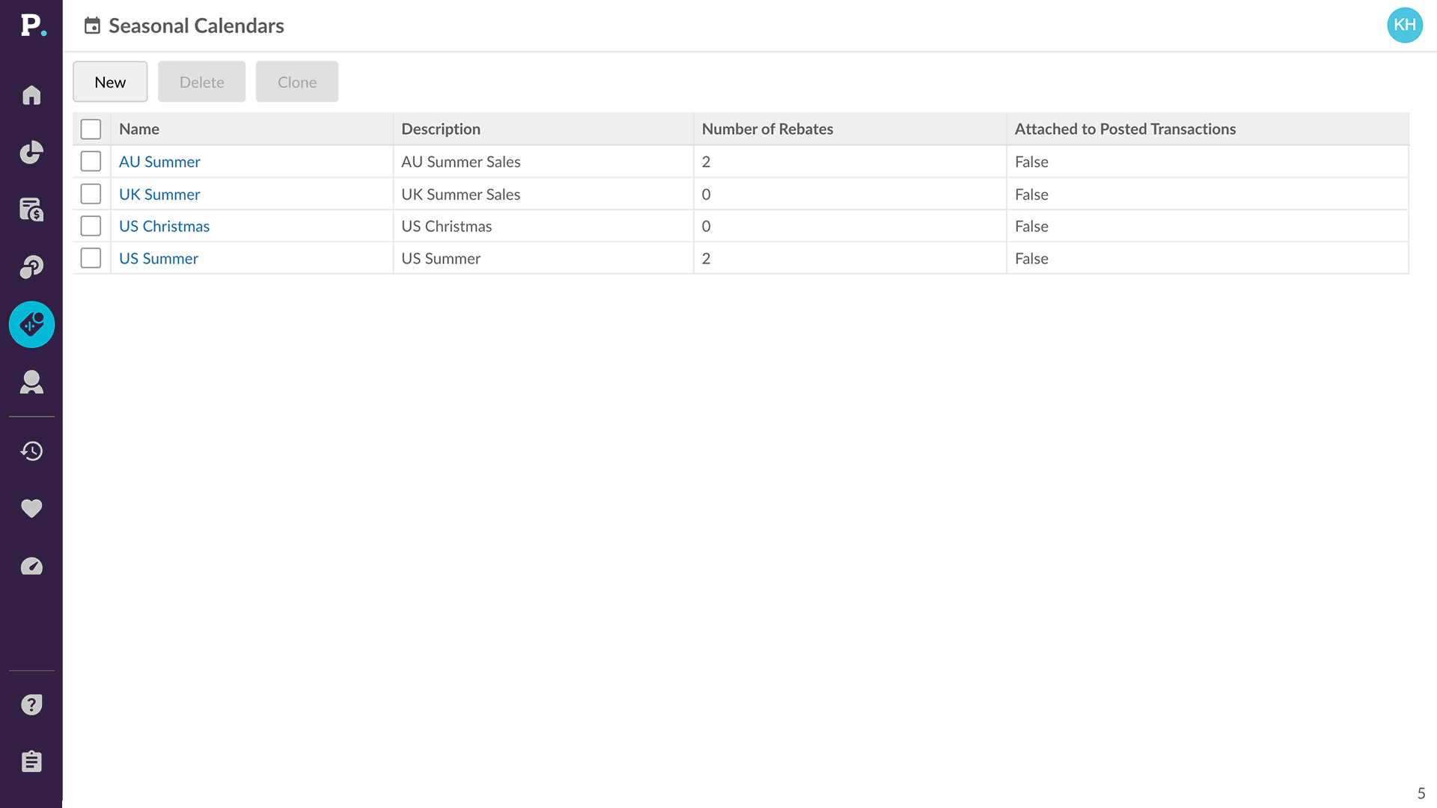Open the UK Summer calendar link
Image resolution: width=1437 pixels, height=808 pixels.
(159, 195)
